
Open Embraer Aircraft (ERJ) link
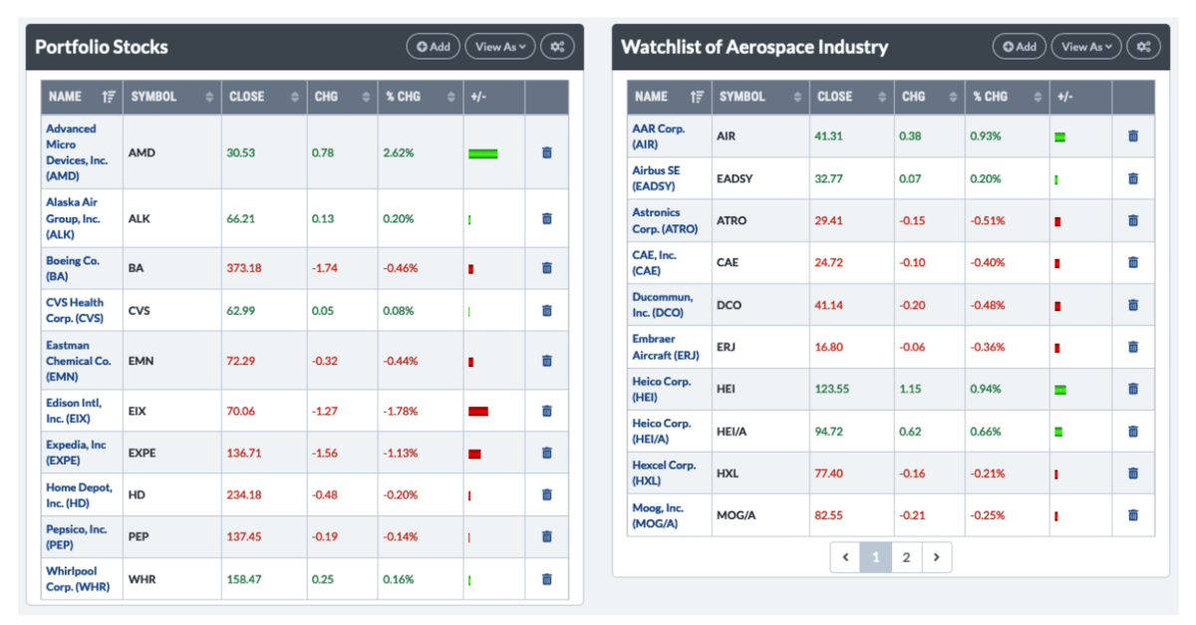click(666, 347)
